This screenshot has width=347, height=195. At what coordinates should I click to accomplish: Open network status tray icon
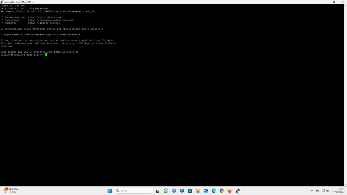[323, 191]
